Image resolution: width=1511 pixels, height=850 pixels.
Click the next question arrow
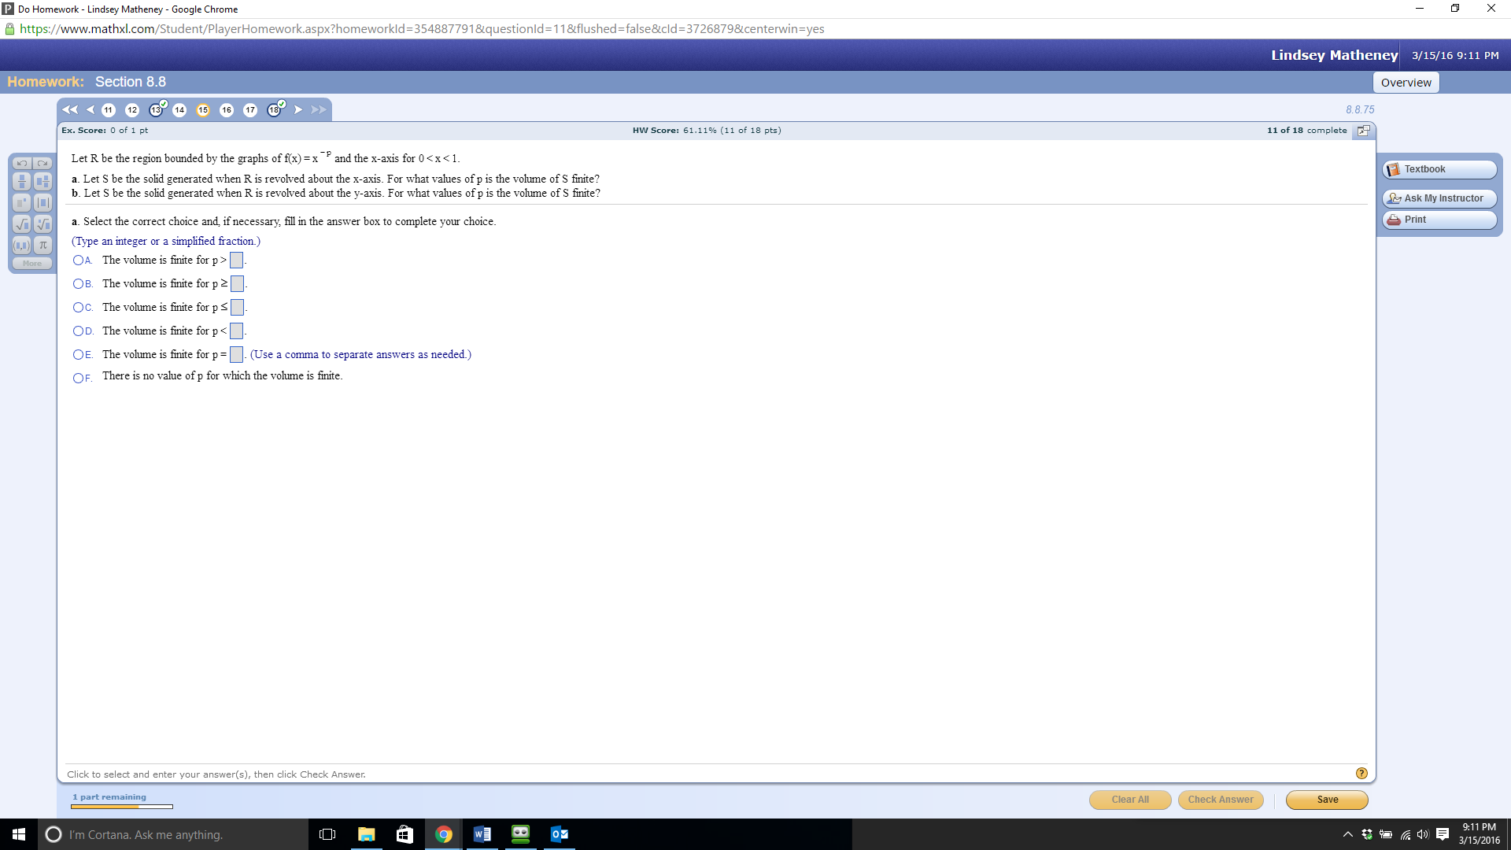pos(298,110)
